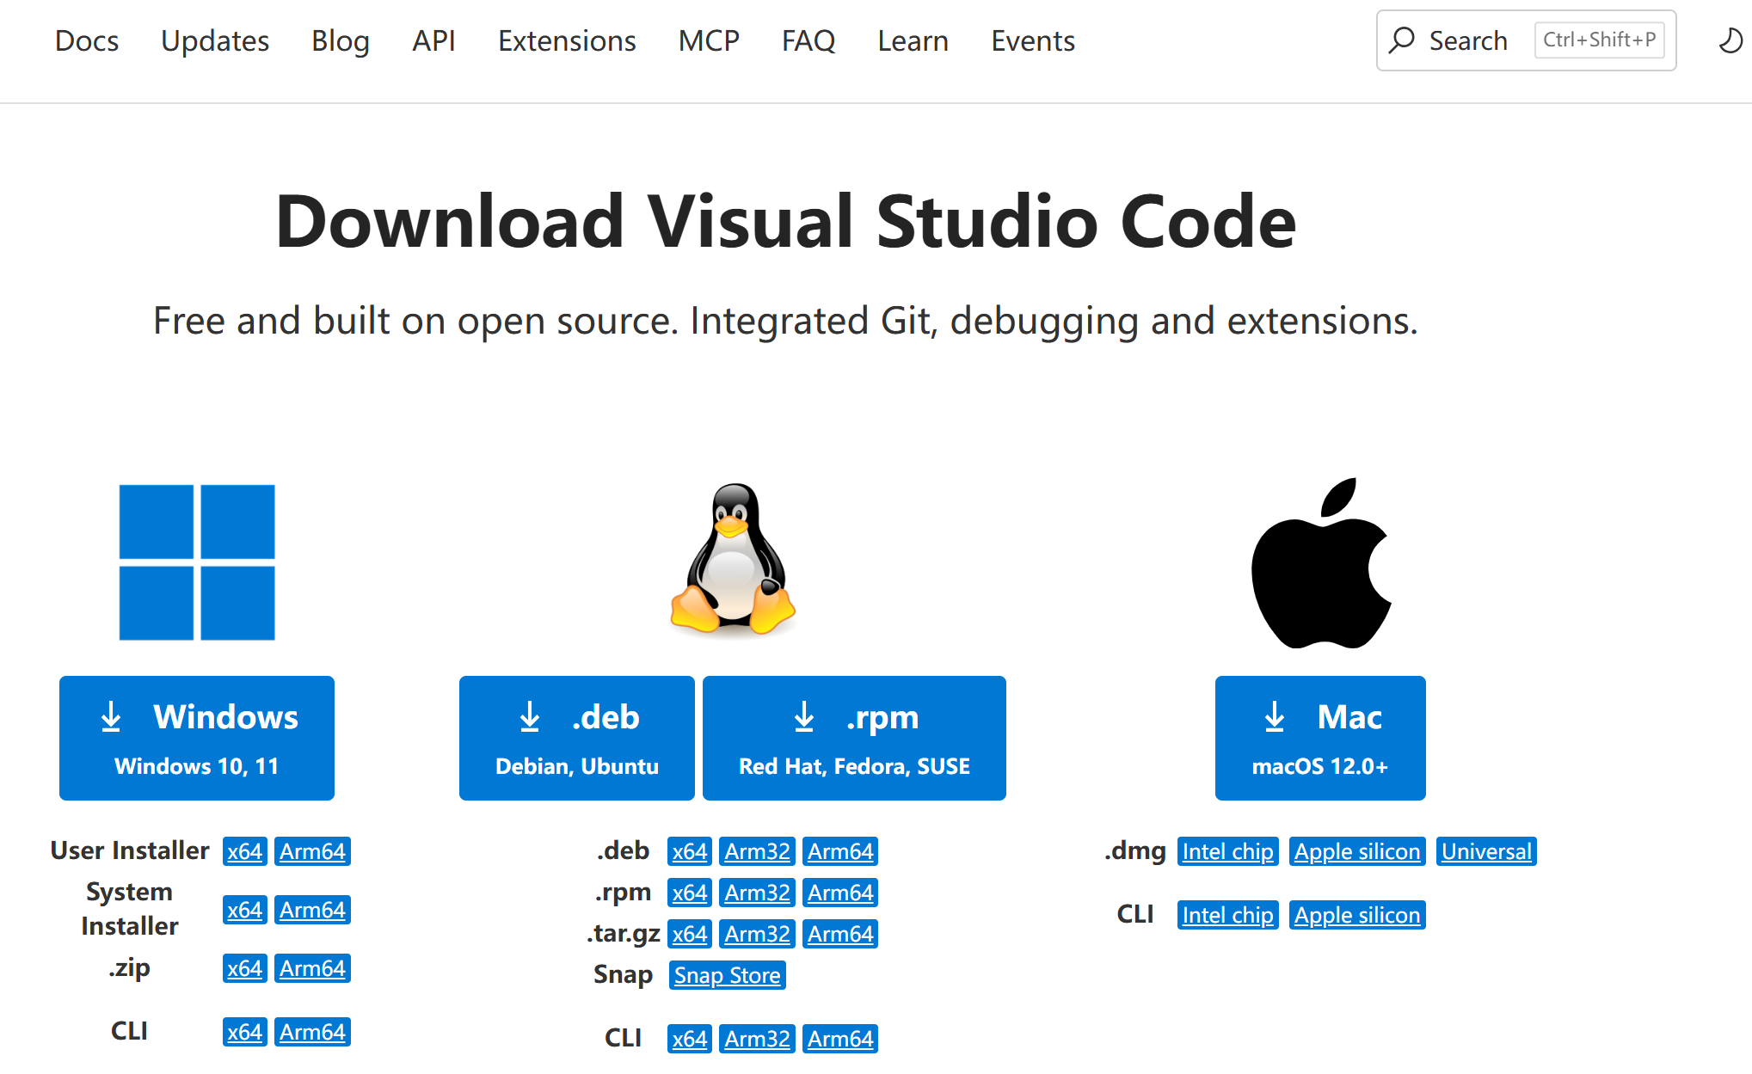
Task: Open the Docs menu item
Action: (x=87, y=40)
